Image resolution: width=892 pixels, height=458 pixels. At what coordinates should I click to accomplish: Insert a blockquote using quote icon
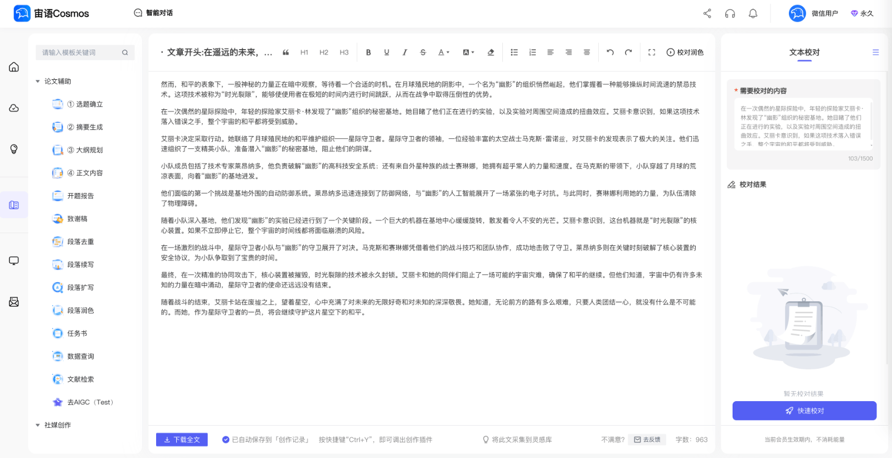coord(285,52)
